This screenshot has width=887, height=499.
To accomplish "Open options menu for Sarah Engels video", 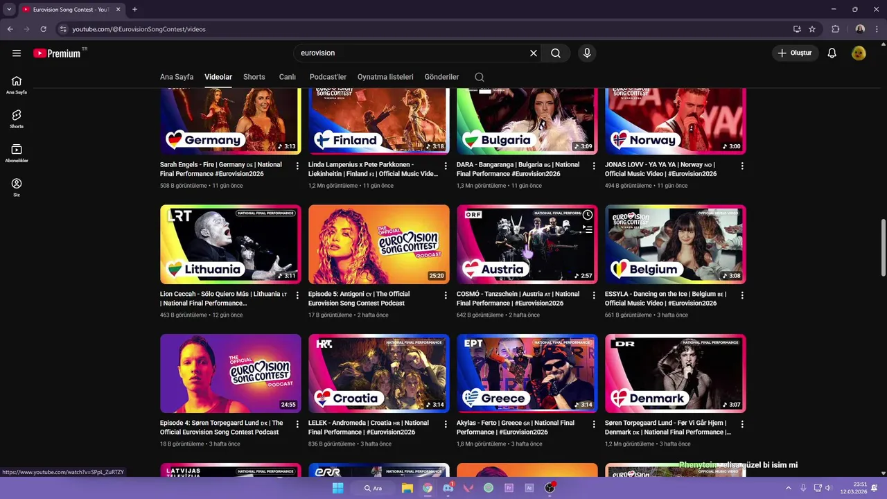I will point(297,166).
